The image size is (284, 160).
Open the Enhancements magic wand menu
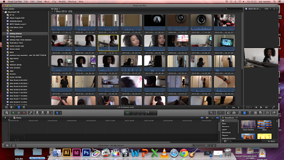212,113
